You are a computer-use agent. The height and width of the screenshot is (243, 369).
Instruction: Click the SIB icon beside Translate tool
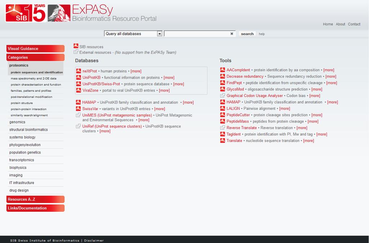point(222,140)
